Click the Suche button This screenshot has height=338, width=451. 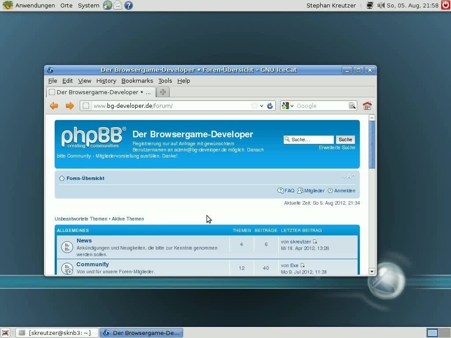coord(345,140)
